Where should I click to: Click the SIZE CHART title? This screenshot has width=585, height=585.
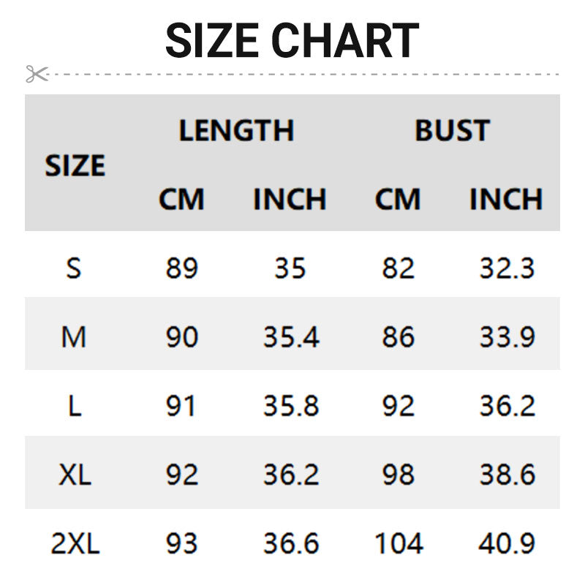click(292, 41)
